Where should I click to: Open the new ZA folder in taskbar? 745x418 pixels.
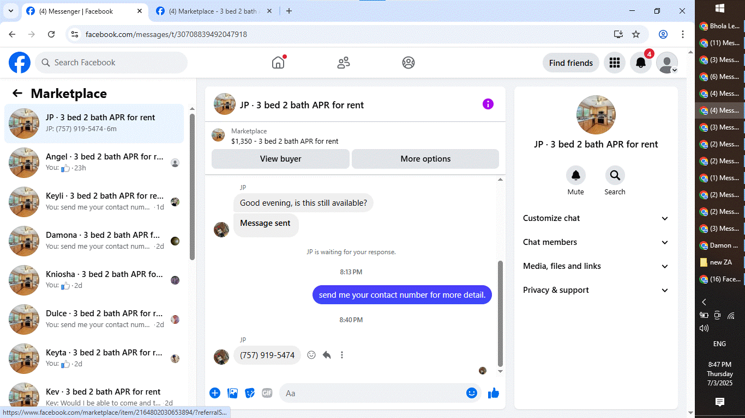tap(720, 262)
